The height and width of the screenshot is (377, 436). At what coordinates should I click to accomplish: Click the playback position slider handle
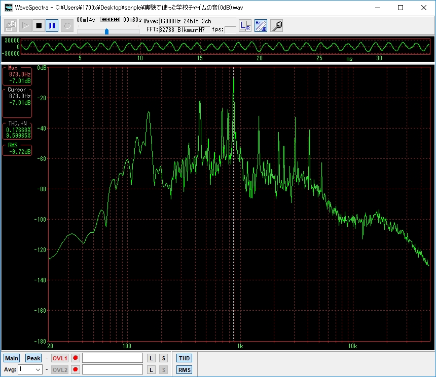pyautogui.click(x=106, y=31)
